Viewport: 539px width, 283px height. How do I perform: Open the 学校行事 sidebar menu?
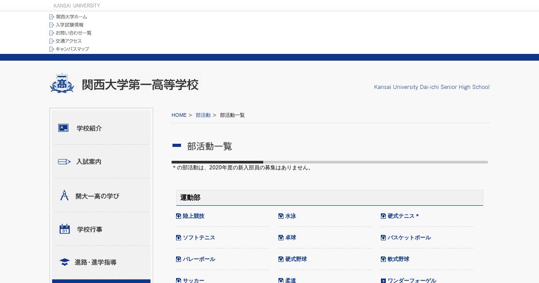(101, 229)
